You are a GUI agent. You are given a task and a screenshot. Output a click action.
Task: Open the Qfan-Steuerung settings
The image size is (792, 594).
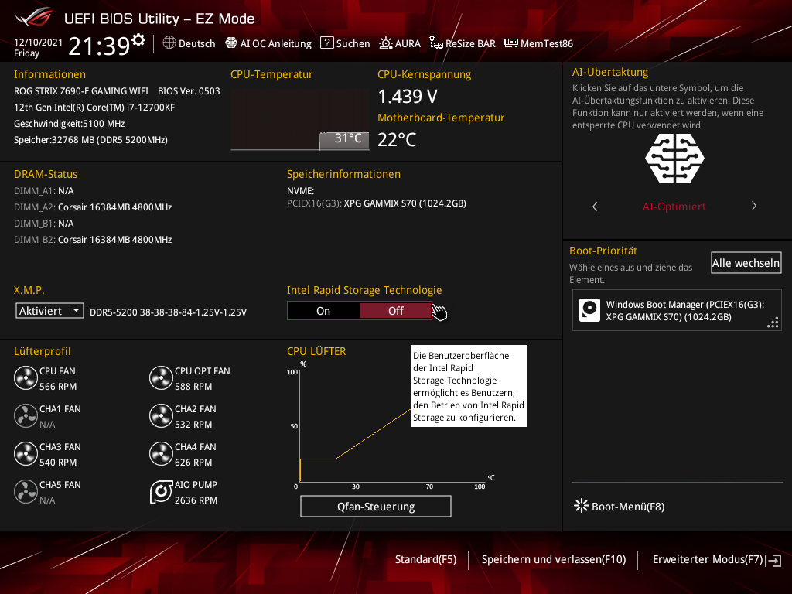coord(375,506)
